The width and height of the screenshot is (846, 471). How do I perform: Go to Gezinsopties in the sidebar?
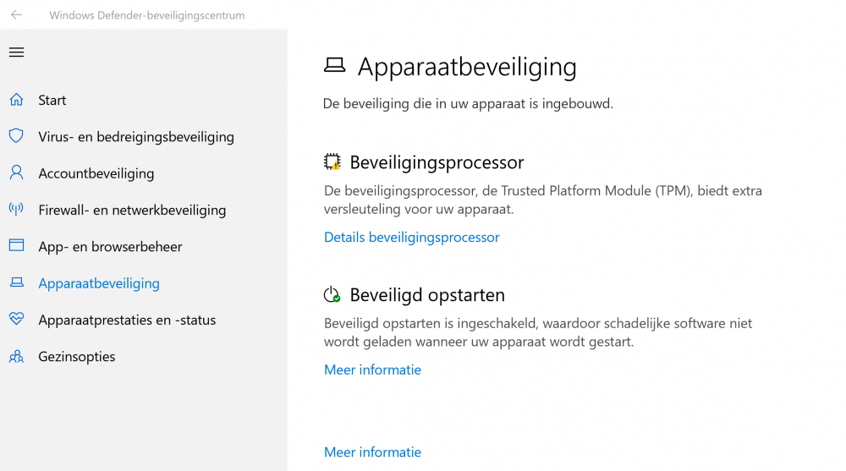76,357
